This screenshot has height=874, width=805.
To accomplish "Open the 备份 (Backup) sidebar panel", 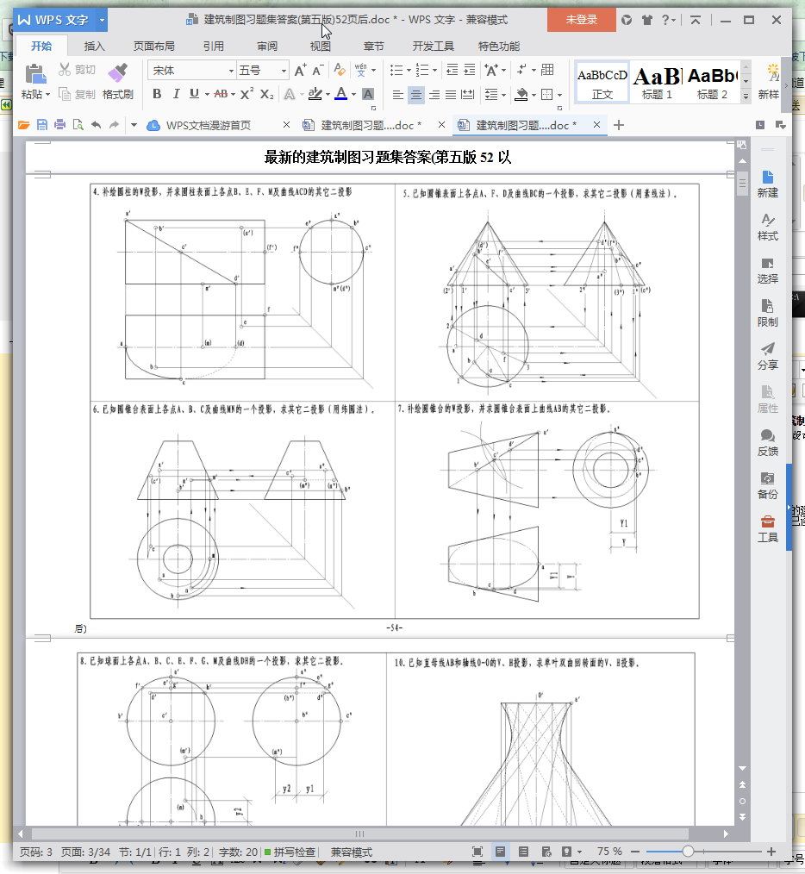I will [x=768, y=485].
